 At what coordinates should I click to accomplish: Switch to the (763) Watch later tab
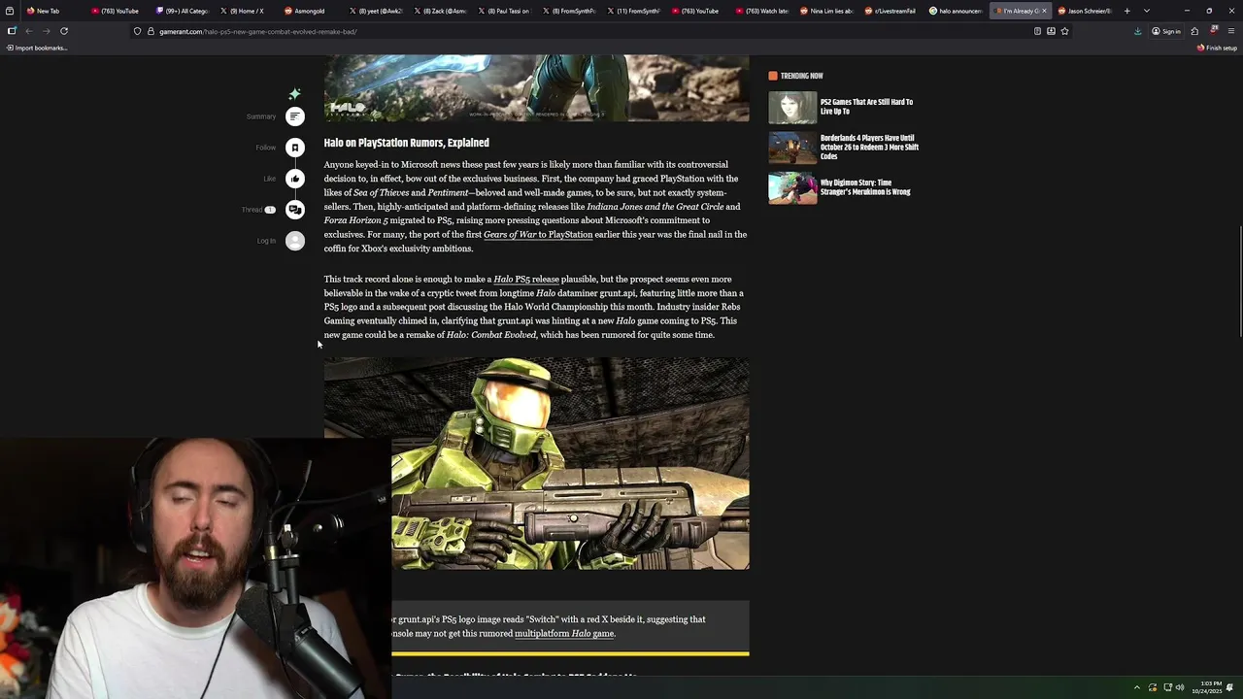(x=762, y=11)
